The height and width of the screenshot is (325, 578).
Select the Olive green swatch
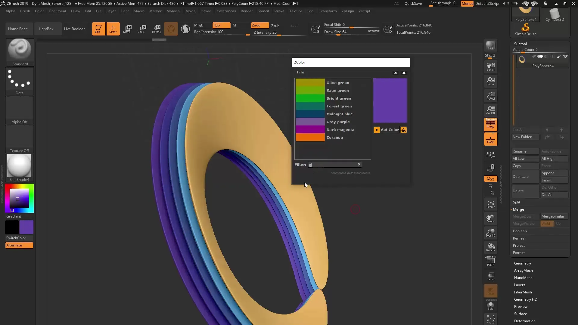[x=310, y=83]
